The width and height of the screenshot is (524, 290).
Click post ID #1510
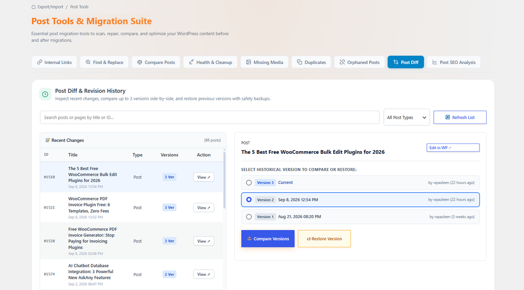point(50,177)
